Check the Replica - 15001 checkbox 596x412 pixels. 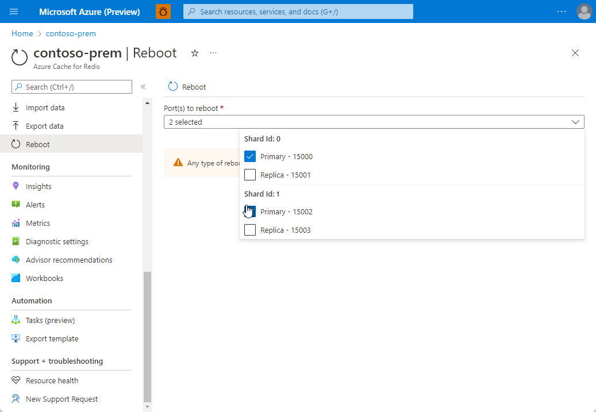pyautogui.click(x=250, y=175)
